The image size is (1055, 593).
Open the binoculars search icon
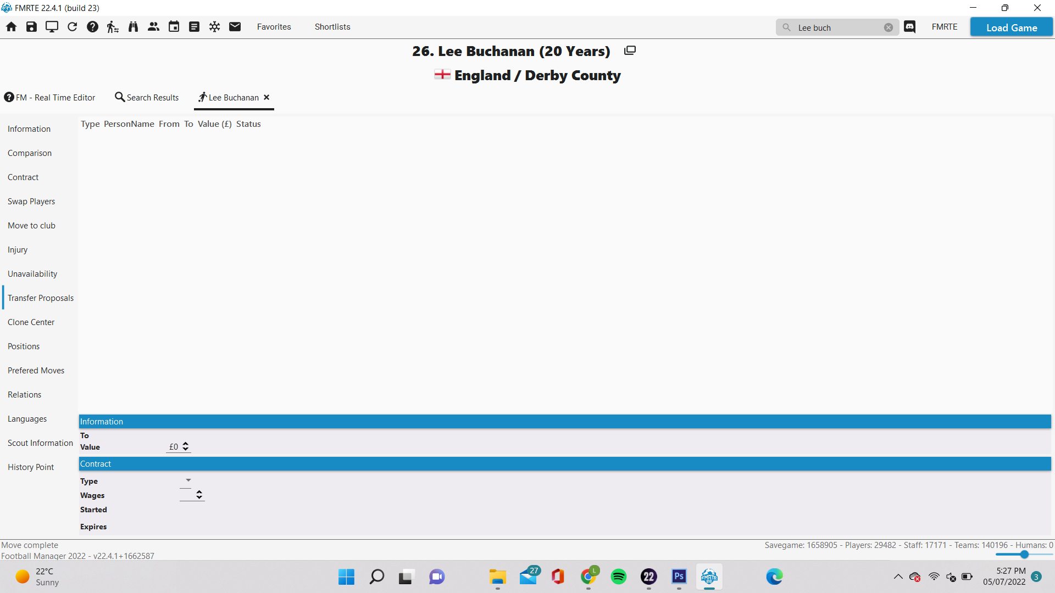point(133,27)
